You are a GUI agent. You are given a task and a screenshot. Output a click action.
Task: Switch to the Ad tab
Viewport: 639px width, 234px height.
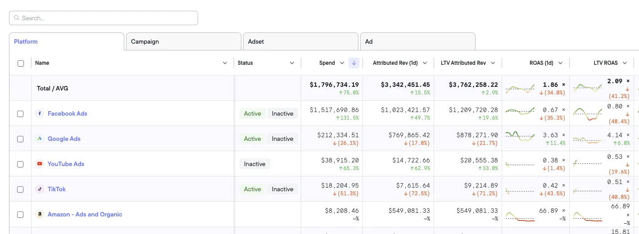click(x=418, y=41)
